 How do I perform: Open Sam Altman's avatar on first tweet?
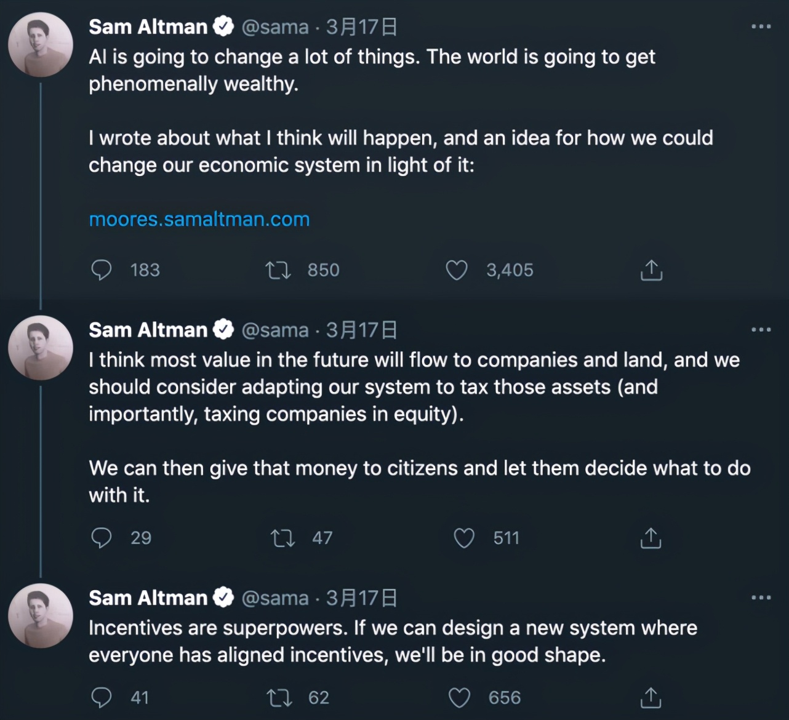coord(41,45)
